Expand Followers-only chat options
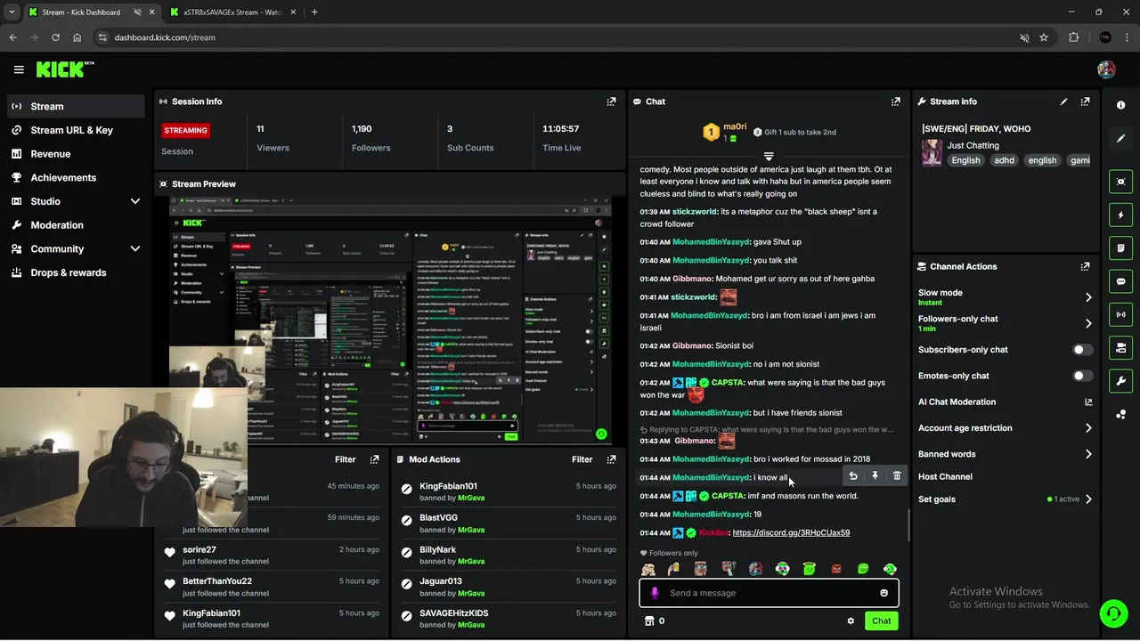Viewport: 1140px width, 641px height. (x=1088, y=323)
